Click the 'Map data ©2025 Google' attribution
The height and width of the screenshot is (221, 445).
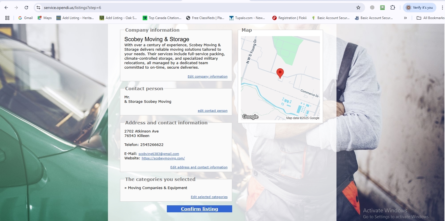(x=303, y=118)
